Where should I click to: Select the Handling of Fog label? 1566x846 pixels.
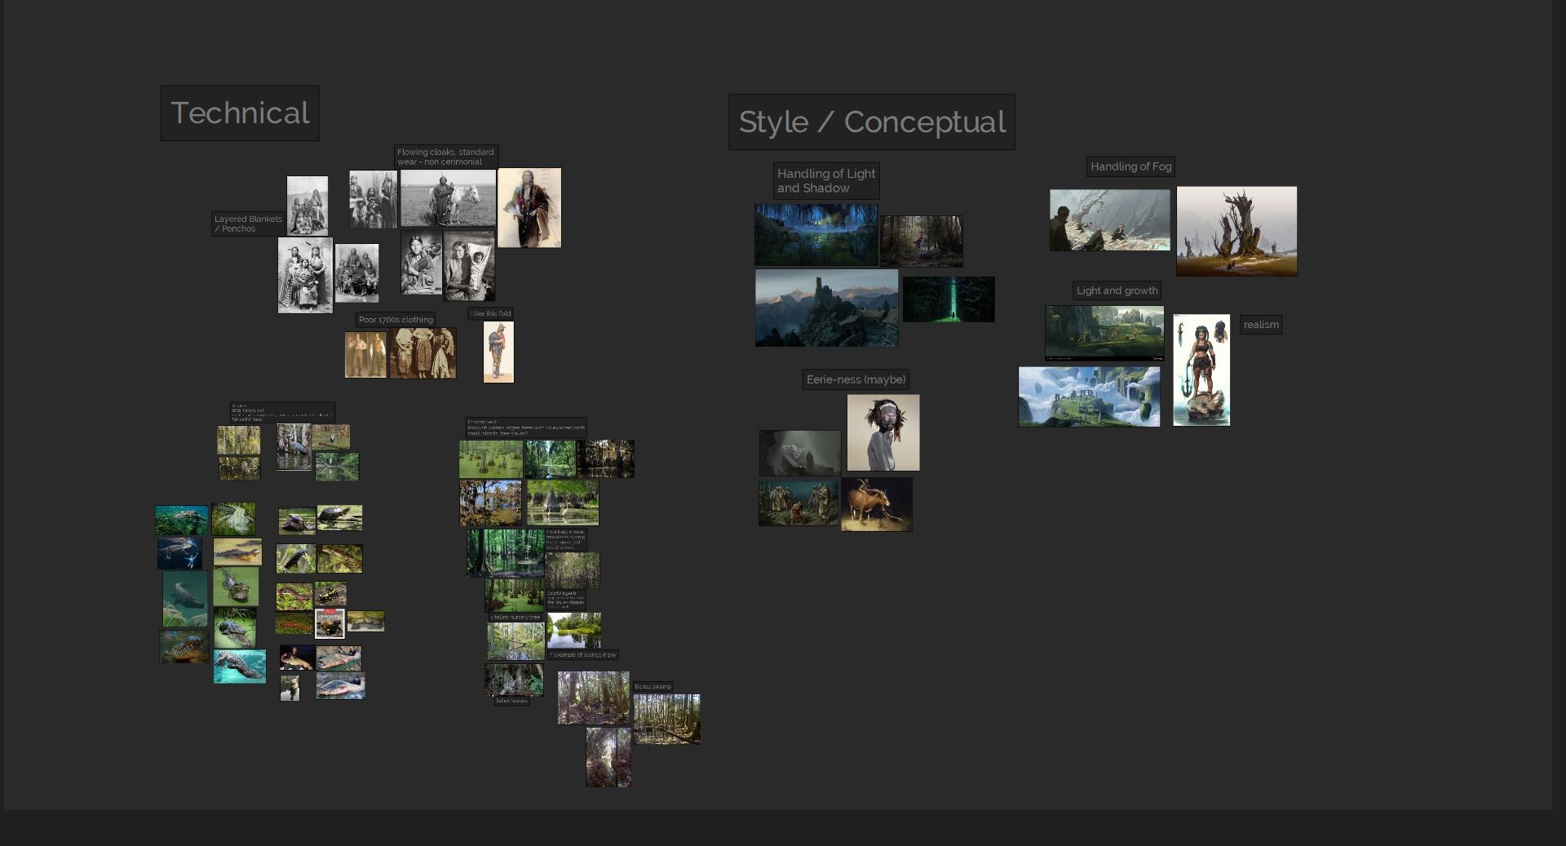tap(1130, 166)
